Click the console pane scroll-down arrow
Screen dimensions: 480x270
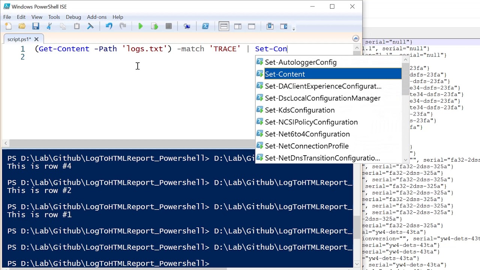click(x=357, y=264)
